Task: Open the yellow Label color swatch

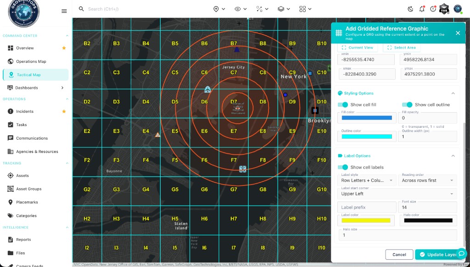Action: [366, 220]
